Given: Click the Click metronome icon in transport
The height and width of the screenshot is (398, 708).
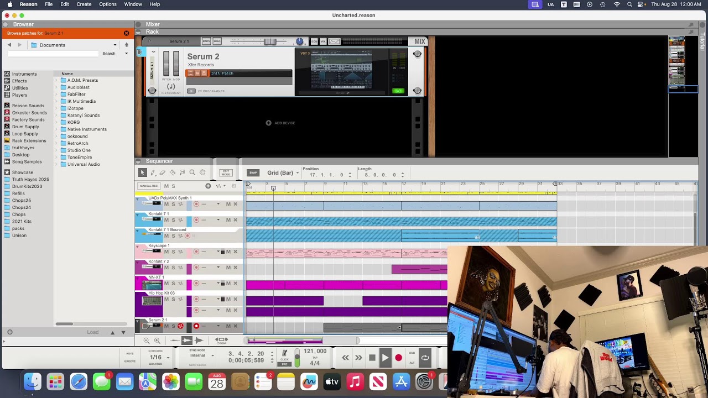Looking at the screenshot, I should click(x=284, y=353).
